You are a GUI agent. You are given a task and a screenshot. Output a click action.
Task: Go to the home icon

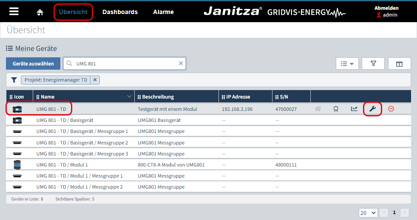pyautogui.click(x=40, y=12)
